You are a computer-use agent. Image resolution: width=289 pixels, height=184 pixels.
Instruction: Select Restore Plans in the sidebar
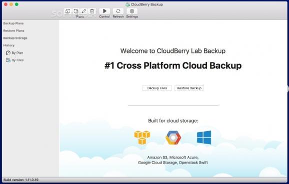click(13, 31)
